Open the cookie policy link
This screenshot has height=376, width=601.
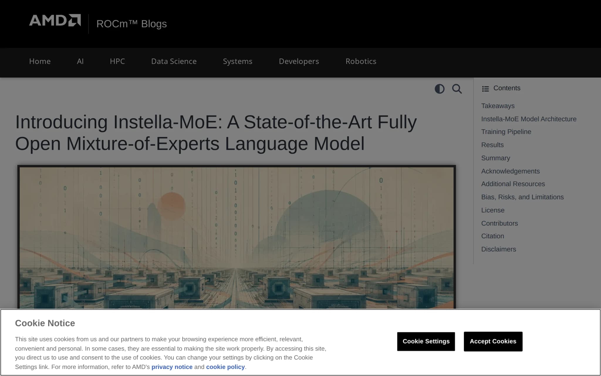click(x=225, y=367)
